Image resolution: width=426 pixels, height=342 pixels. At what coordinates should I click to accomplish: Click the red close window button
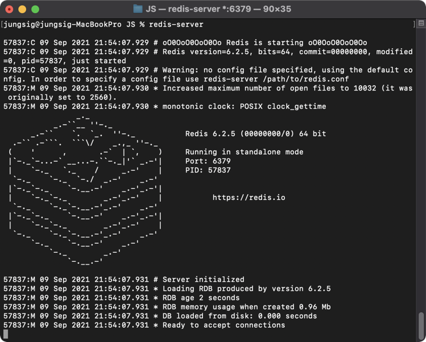pos(9,9)
